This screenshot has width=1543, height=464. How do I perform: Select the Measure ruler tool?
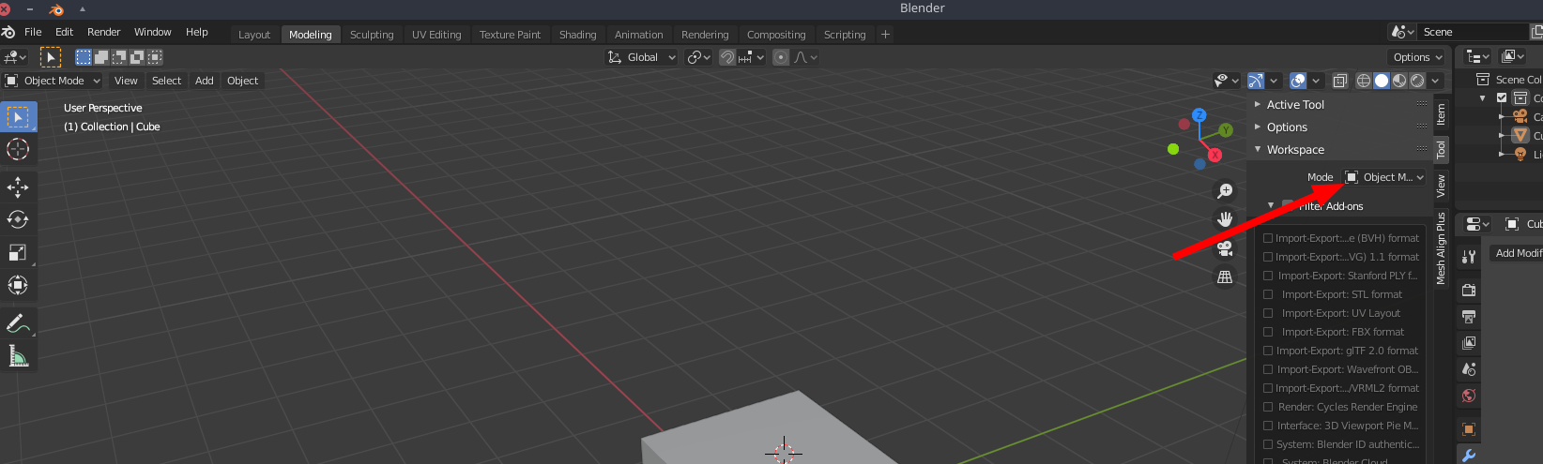18,355
